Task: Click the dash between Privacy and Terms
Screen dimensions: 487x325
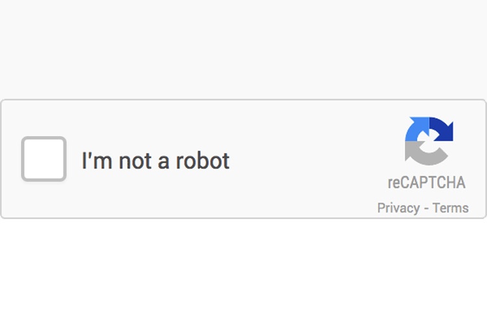Action: 426,208
